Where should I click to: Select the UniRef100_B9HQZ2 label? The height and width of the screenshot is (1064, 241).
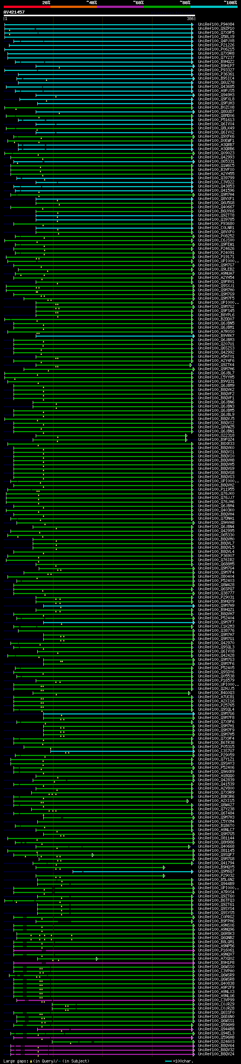click(216, 62)
